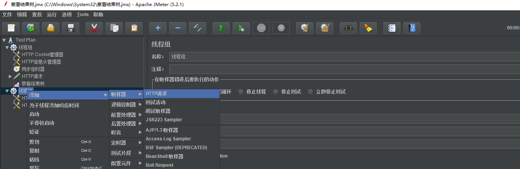The width and height of the screenshot is (520, 169).
Task: Click 不停顿启动 in the context menu
Action: pyautogui.click(x=68, y=123)
